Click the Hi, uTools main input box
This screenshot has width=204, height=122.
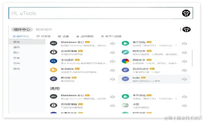tap(101, 13)
